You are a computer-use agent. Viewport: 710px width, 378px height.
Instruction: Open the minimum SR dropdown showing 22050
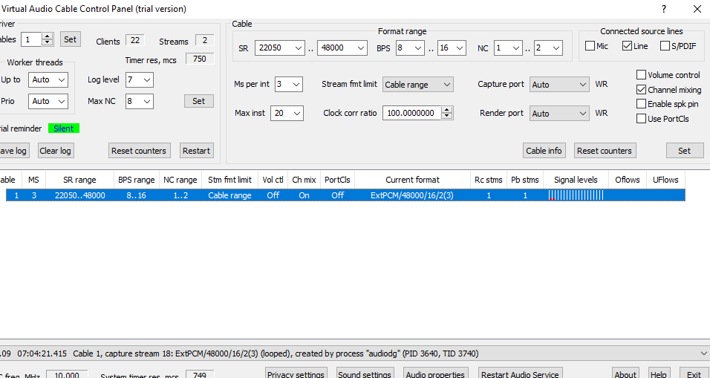coord(280,48)
